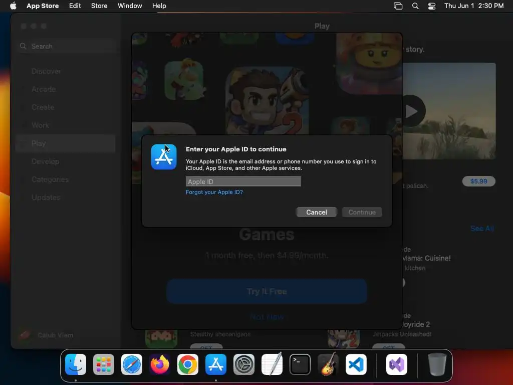513x385 pixels.
Task: Click the See All link
Action: point(482,229)
